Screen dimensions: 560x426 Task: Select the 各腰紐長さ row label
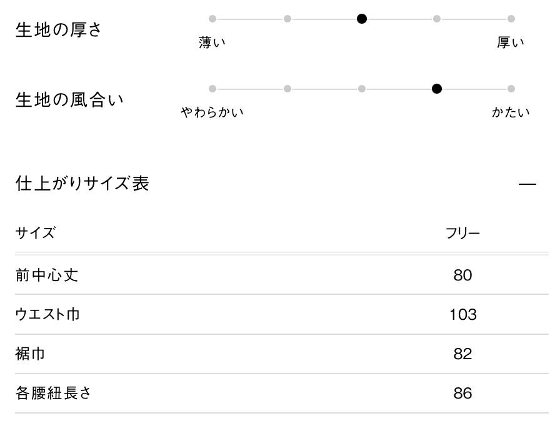click(x=54, y=394)
